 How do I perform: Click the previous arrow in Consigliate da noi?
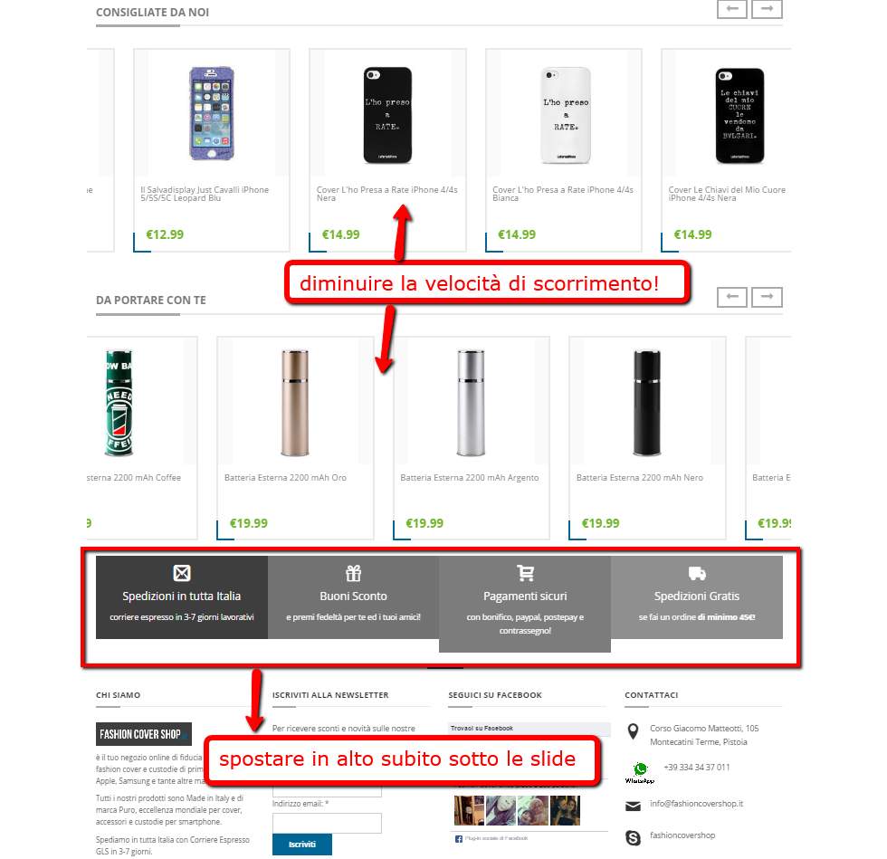pyautogui.click(x=732, y=9)
